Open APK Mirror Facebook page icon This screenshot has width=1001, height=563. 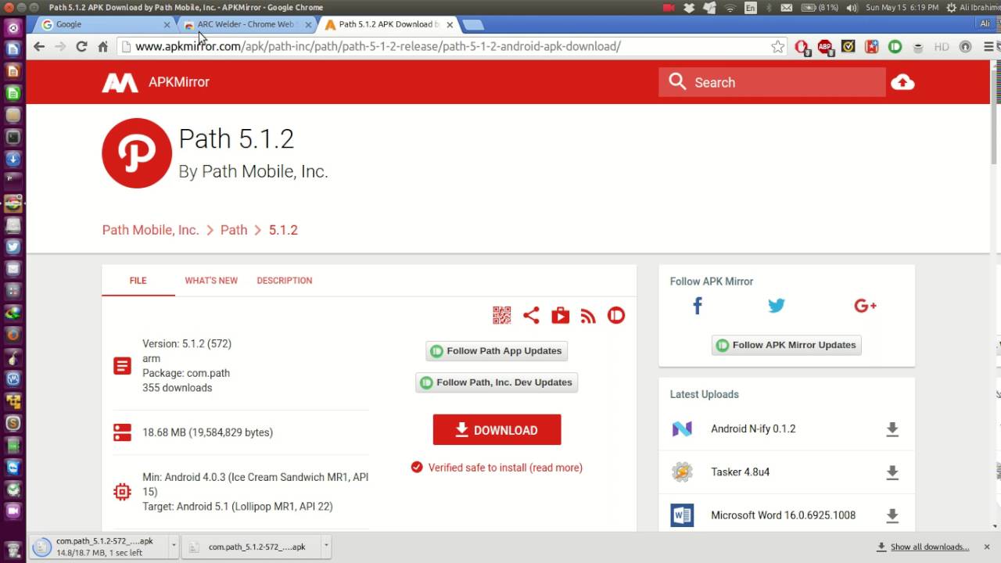point(698,306)
